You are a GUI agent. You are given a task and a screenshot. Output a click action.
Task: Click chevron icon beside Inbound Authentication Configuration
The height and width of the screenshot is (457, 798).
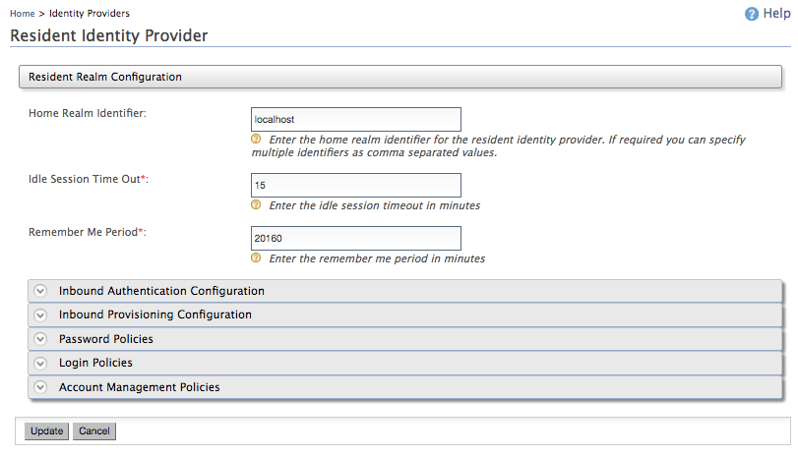point(40,291)
